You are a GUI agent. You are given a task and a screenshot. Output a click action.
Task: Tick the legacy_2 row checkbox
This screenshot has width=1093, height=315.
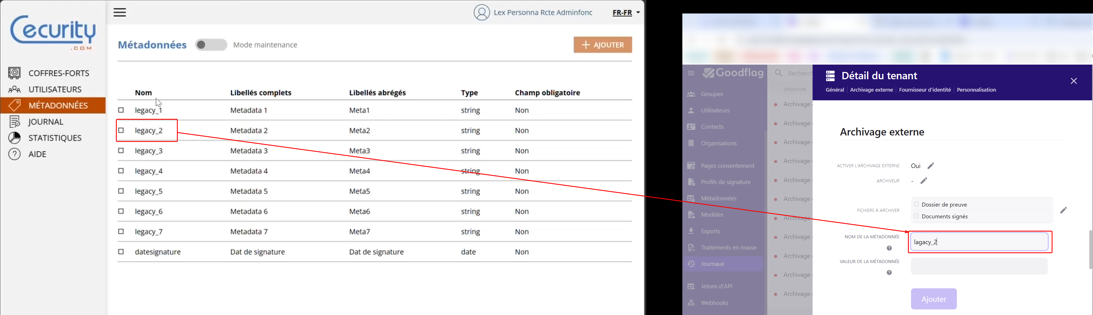coord(121,130)
